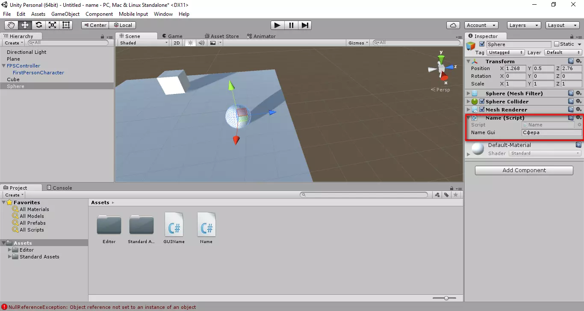Click the Step frame button

304,25
